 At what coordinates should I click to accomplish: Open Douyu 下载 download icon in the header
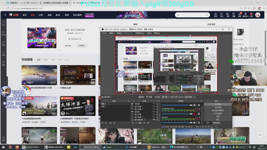pos(228,15)
